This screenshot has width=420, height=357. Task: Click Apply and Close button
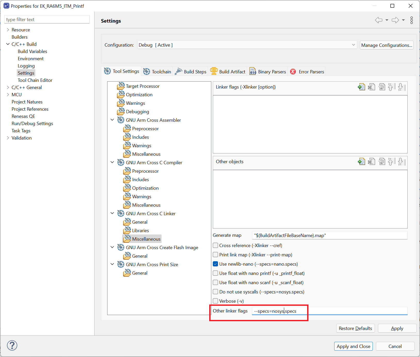[x=353, y=346]
